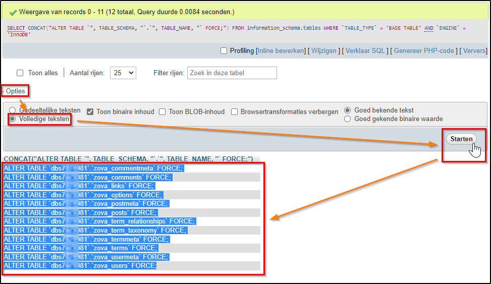Open the Inline bewerken link
The image size is (491, 284).
(282, 51)
